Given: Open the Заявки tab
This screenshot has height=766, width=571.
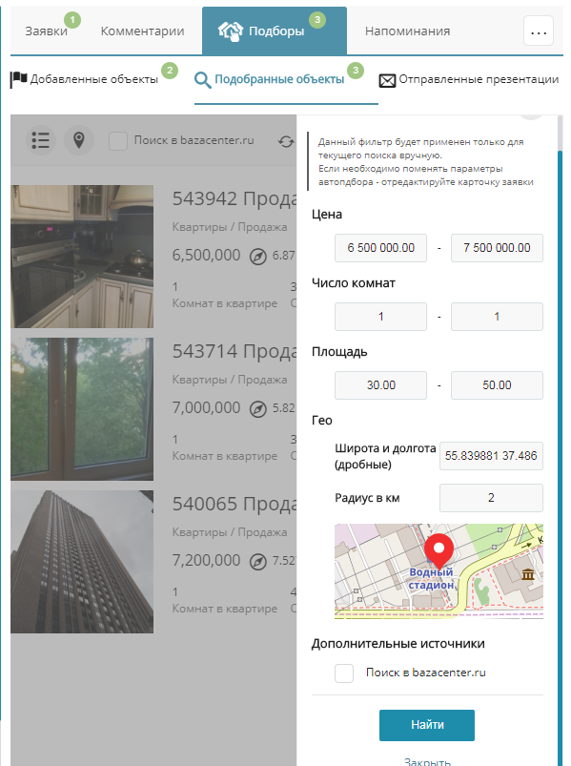Looking at the screenshot, I should (x=46, y=31).
